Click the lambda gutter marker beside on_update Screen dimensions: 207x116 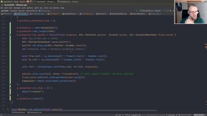pyautogui.click(x=10, y=35)
